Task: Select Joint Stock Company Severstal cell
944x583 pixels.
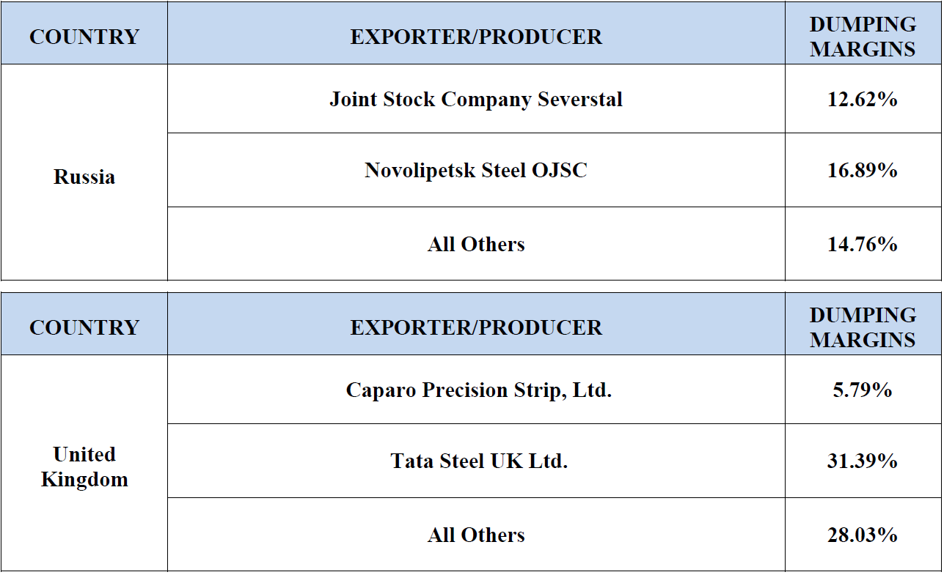Action: [476, 100]
